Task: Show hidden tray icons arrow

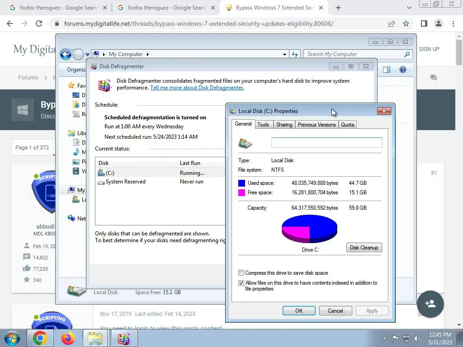Action: 384,338
